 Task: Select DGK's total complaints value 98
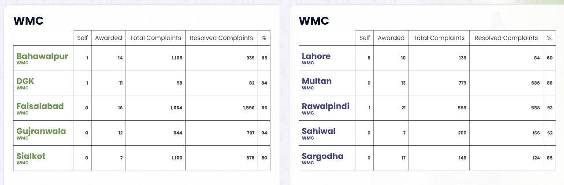click(178, 83)
